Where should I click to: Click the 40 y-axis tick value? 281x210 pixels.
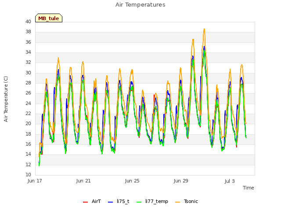click(x=28, y=21)
